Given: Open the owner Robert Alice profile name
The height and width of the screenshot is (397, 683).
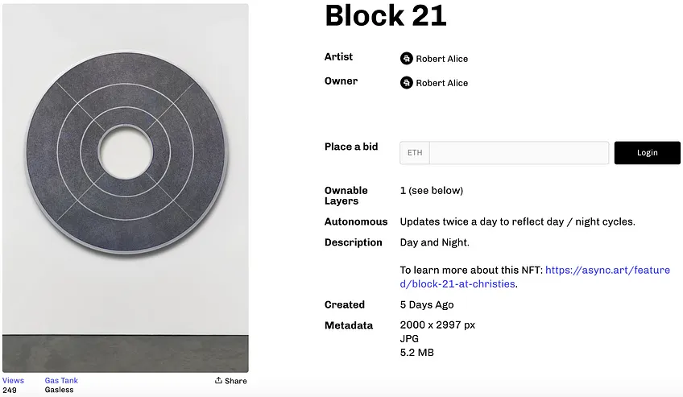Looking at the screenshot, I should [441, 83].
